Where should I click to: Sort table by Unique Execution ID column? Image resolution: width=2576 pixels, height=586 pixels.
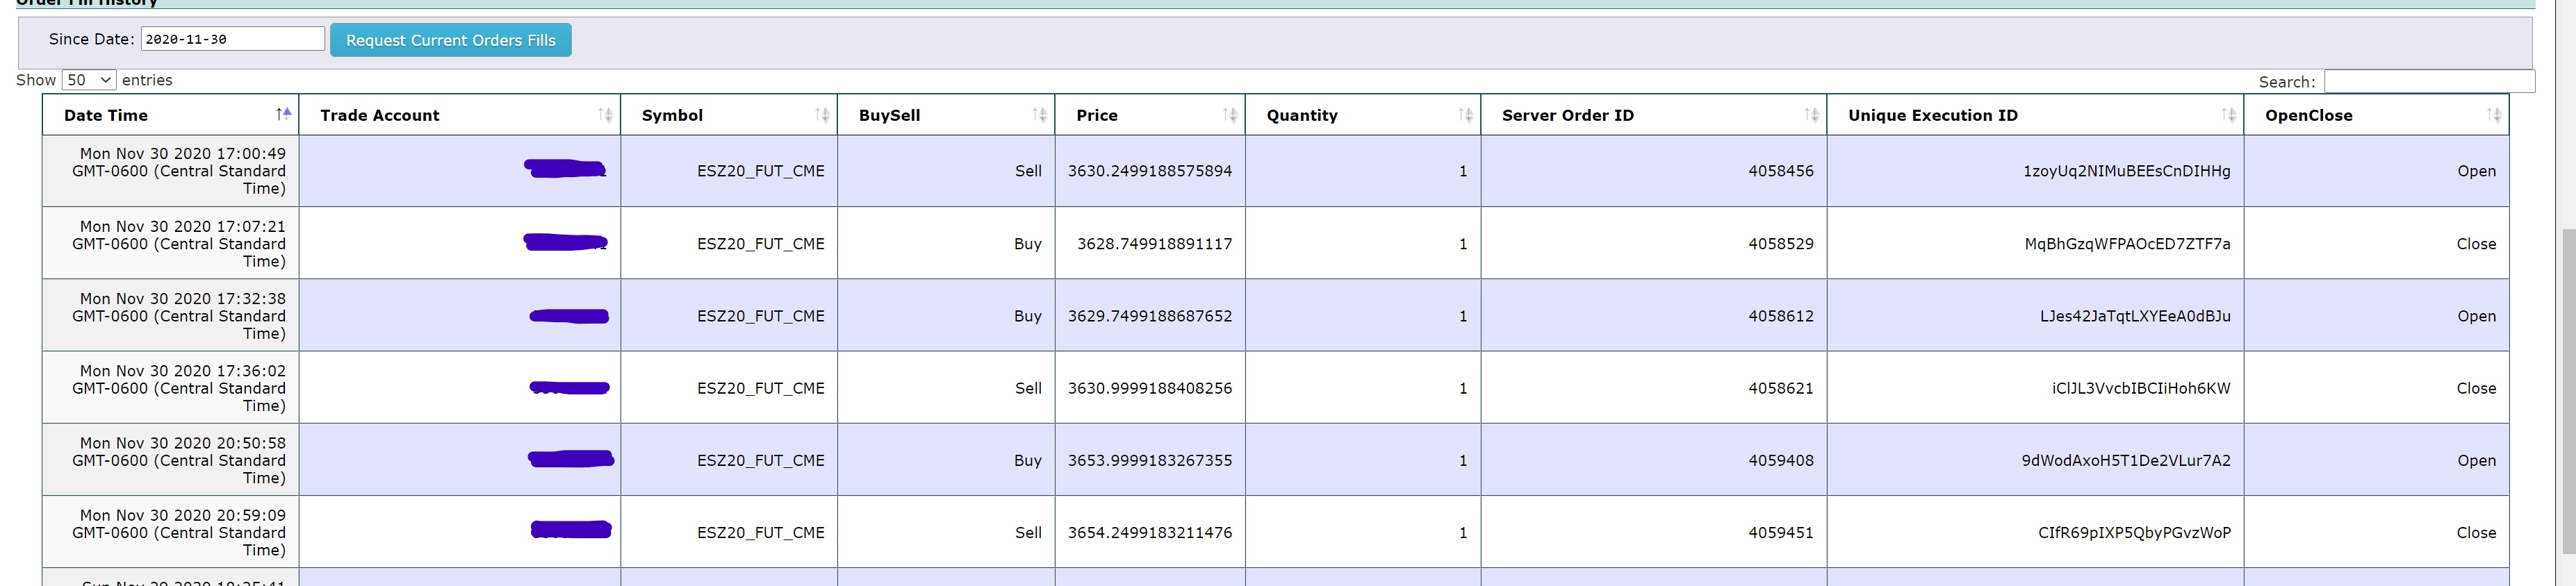[2035, 115]
